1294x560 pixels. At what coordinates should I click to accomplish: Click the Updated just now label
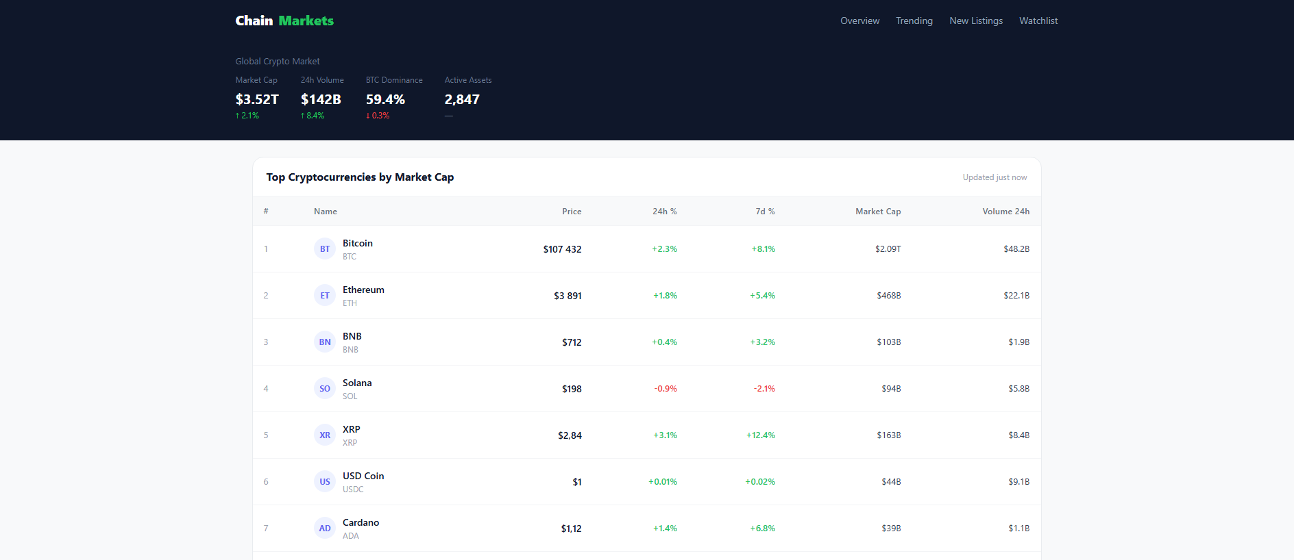[x=994, y=177]
